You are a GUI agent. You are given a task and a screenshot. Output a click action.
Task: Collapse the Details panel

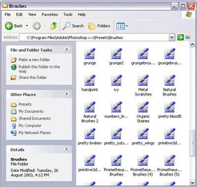(66, 149)
